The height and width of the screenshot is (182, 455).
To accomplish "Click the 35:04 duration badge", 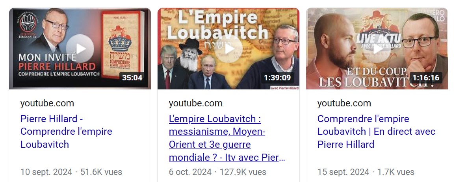I will (x=132, y=78).
